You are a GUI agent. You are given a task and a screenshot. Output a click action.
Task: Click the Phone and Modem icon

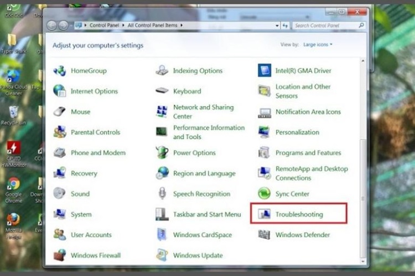[60, 152]
